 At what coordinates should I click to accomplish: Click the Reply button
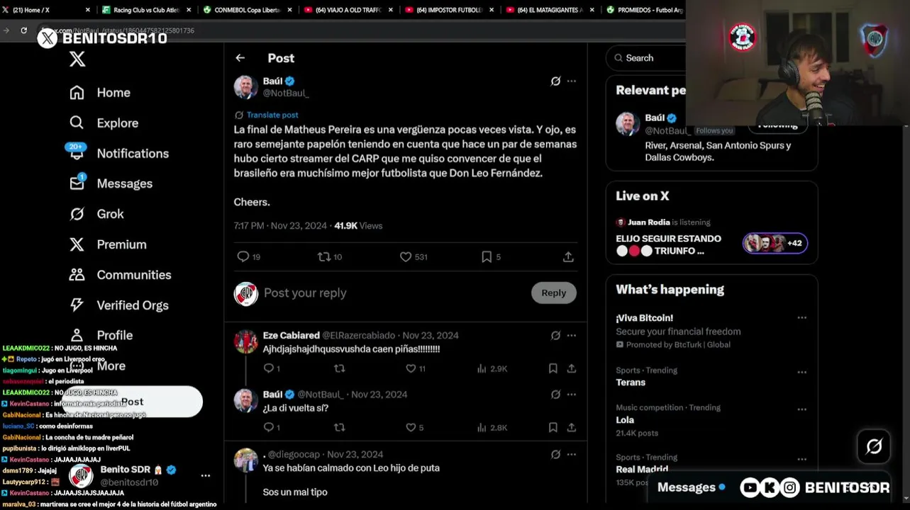554,293
